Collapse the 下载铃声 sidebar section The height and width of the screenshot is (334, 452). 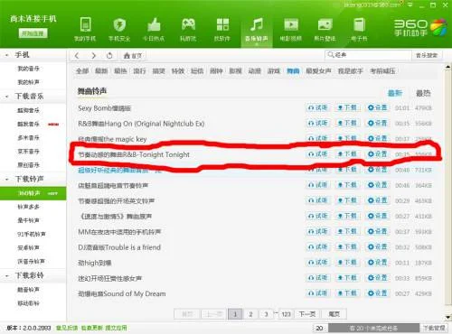pos(6,180)
